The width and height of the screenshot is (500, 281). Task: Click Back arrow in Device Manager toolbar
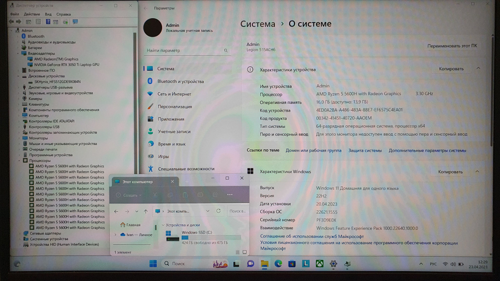click(x=11, y=21)
